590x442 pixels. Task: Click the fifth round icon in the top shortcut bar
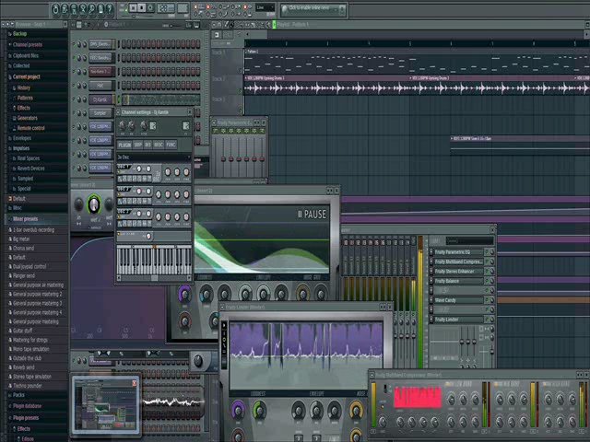click(x=91, y=9)
